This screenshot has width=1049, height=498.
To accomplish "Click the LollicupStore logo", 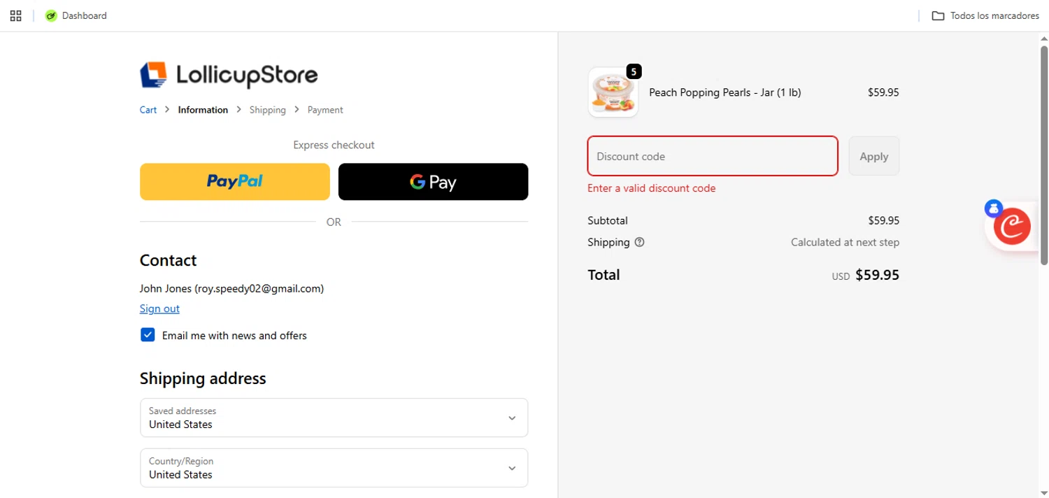I will point(229,75).
